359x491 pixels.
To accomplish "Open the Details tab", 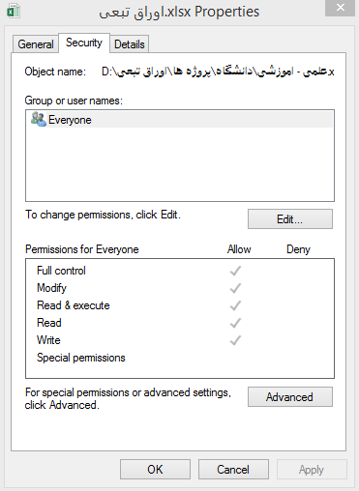I will [x=130, y=44].
